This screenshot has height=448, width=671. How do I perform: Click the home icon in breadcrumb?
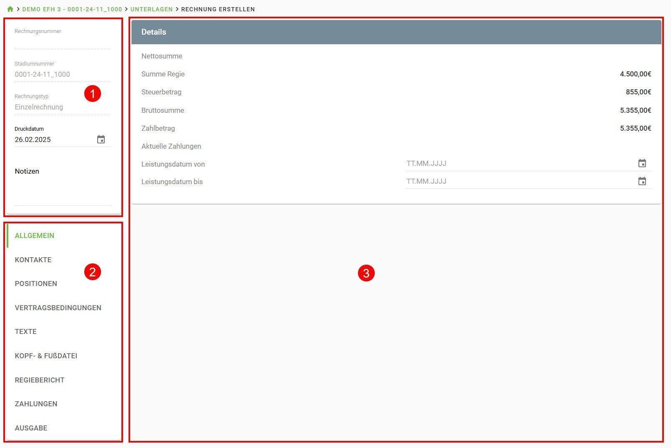[10, 9]
